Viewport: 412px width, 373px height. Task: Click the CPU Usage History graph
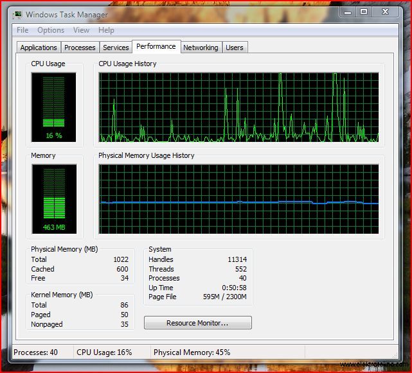click(238, 107)
